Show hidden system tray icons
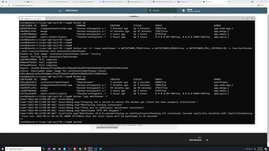269x151 pixels. click(x=245, y=149)
